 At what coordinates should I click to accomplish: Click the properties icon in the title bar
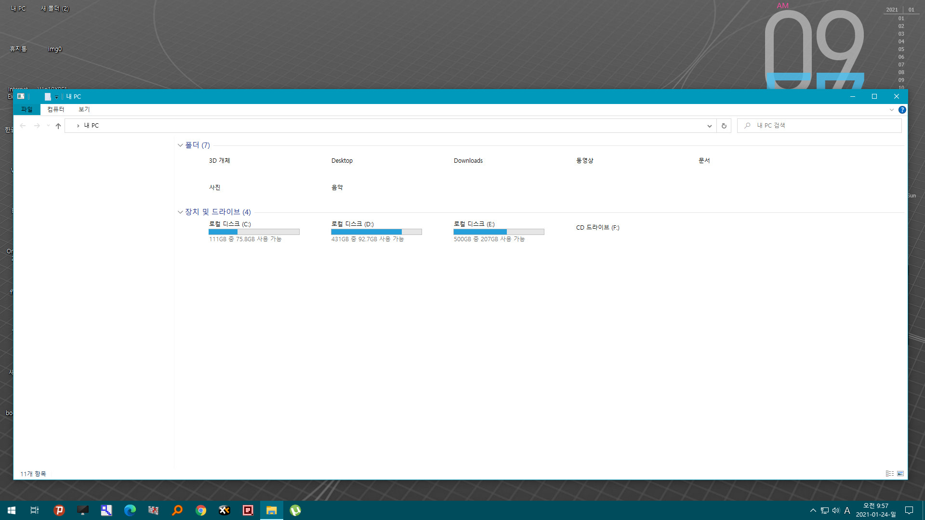point(21,96)
